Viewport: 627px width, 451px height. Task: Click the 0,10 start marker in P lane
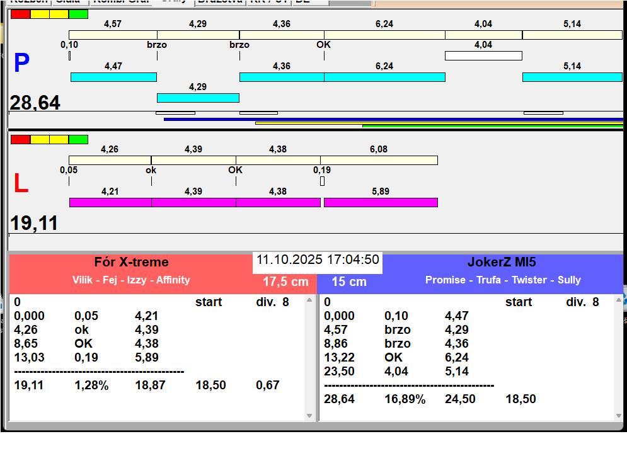(69, 55)
